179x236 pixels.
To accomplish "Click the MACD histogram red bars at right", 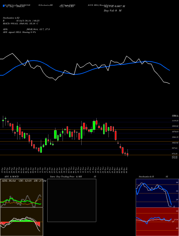I will pos(38,224).
